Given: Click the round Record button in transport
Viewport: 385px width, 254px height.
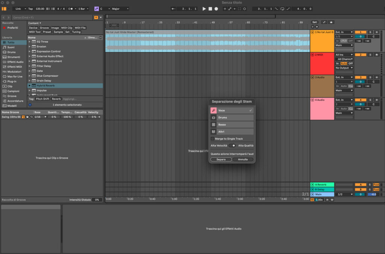Looking at the screenshot, I should [x=216, y=9].
